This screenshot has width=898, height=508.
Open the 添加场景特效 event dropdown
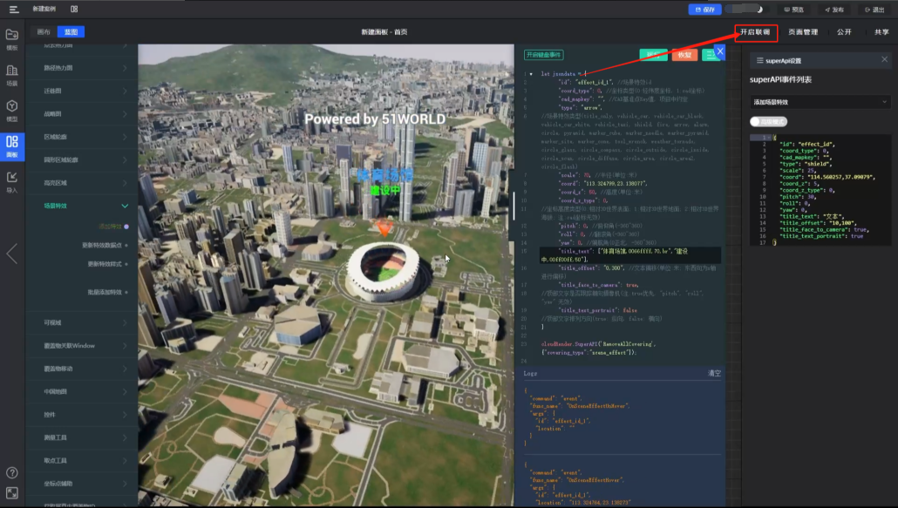(820, 103)
